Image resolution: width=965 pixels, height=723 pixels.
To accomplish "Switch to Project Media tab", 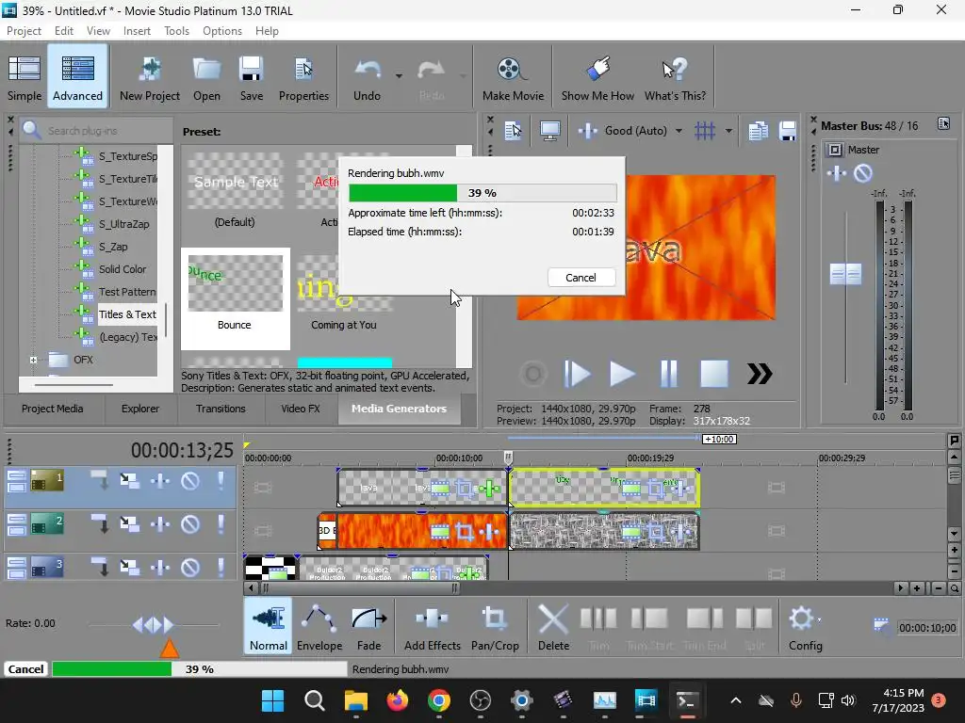I will point(53,409).
